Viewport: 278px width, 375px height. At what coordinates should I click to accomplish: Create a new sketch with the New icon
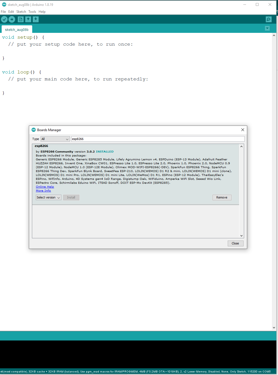point(21,19)
